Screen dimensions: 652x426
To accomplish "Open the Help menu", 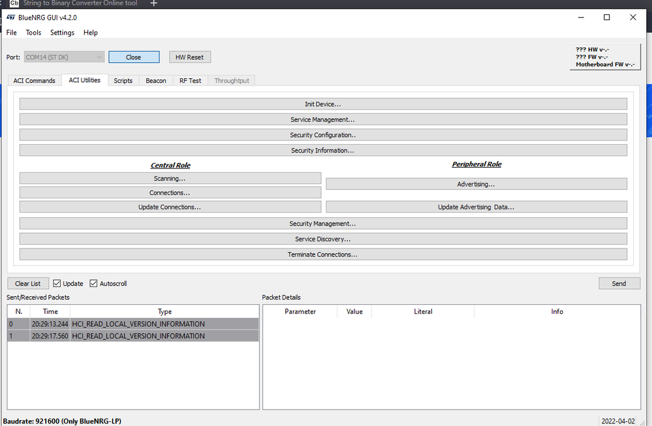I will pyautogui.click(x=90, y=33).
